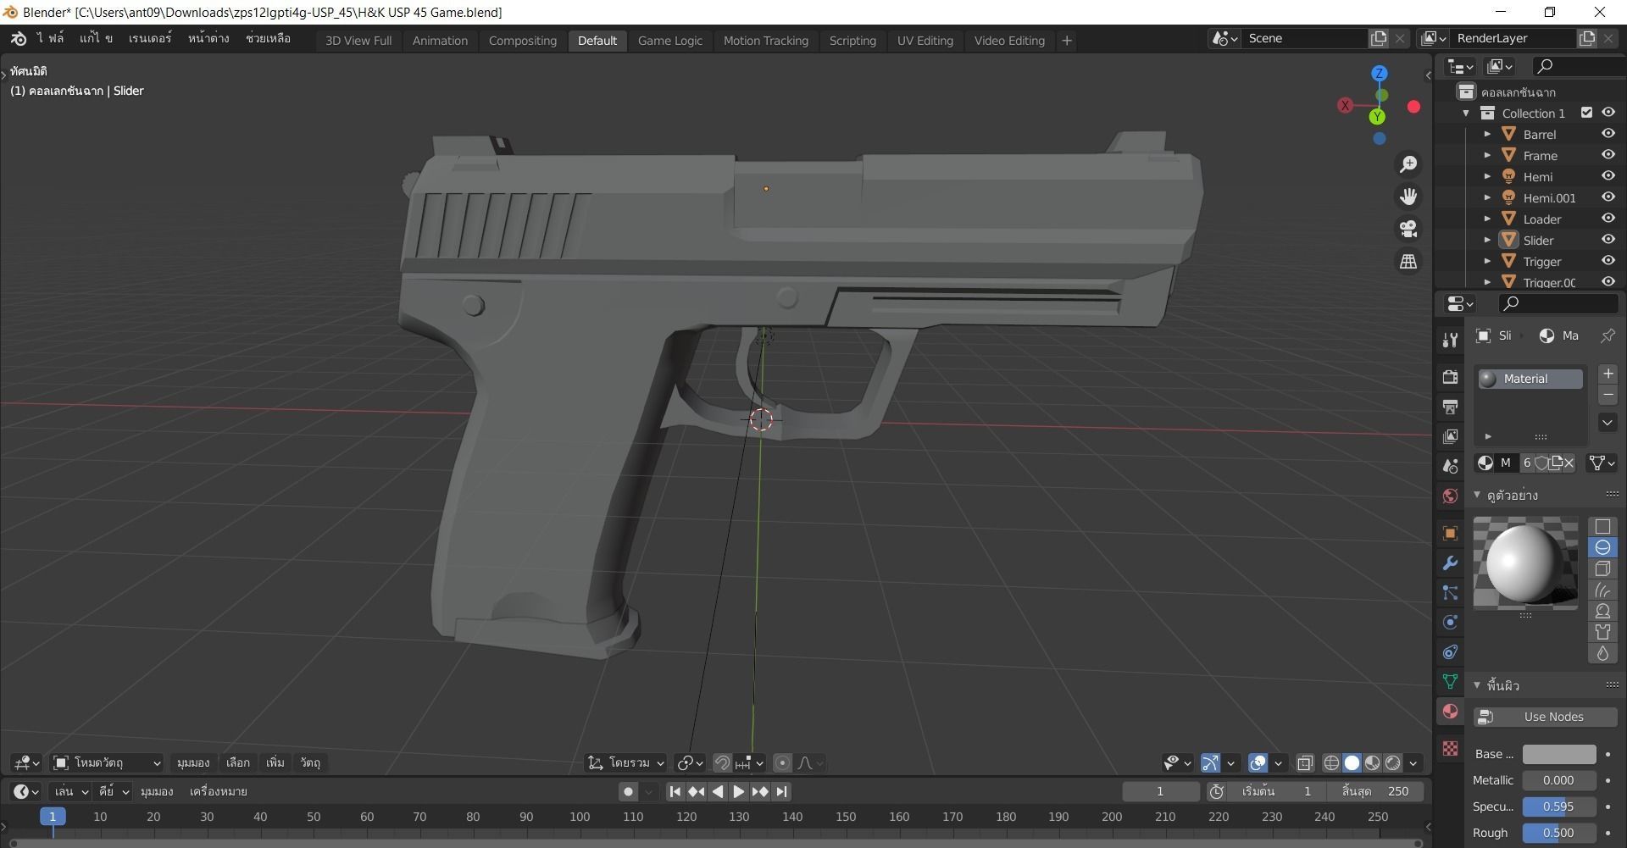The image size is (1627, 848).
Task: Toggle proportional editing button
Action: click(x=782, y=763)
